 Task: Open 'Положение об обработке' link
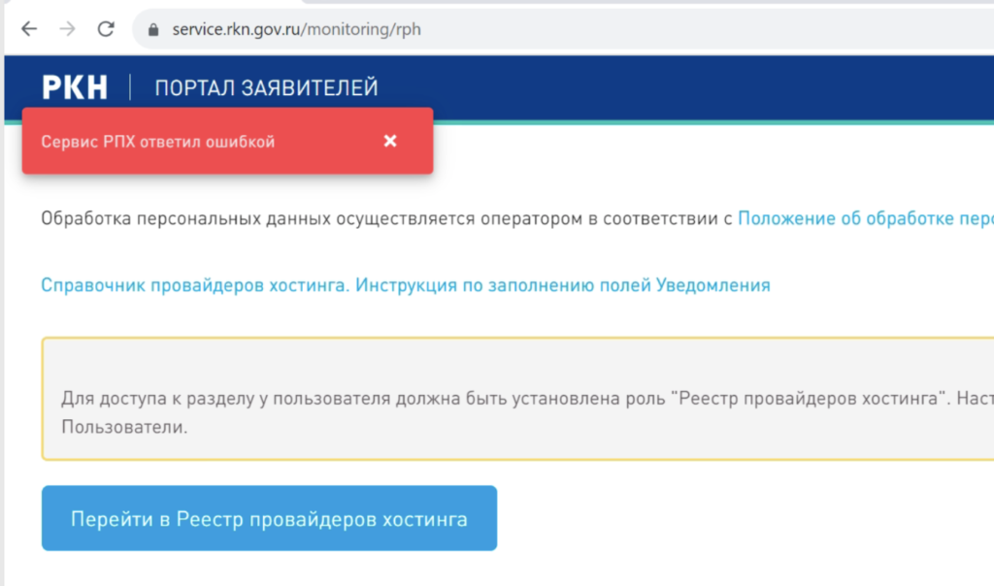[864, 218]
